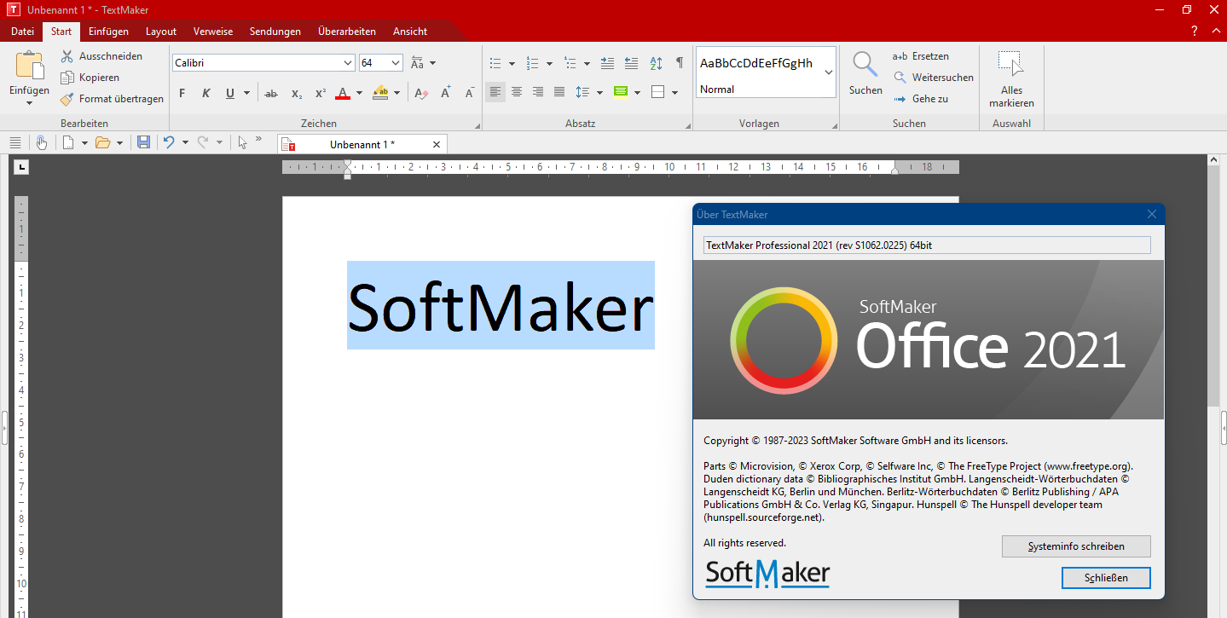Click subscript X₂ icon
Screen dimensions: 1227x618
[296, 93]
